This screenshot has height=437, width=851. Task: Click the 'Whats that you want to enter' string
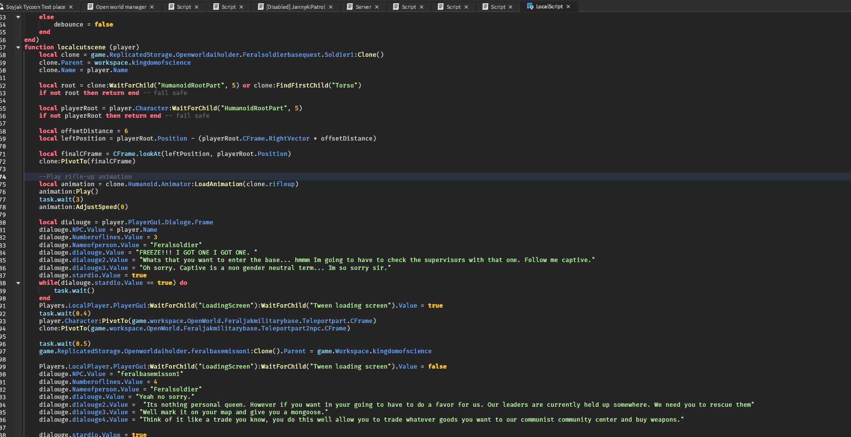coord(367,260)
